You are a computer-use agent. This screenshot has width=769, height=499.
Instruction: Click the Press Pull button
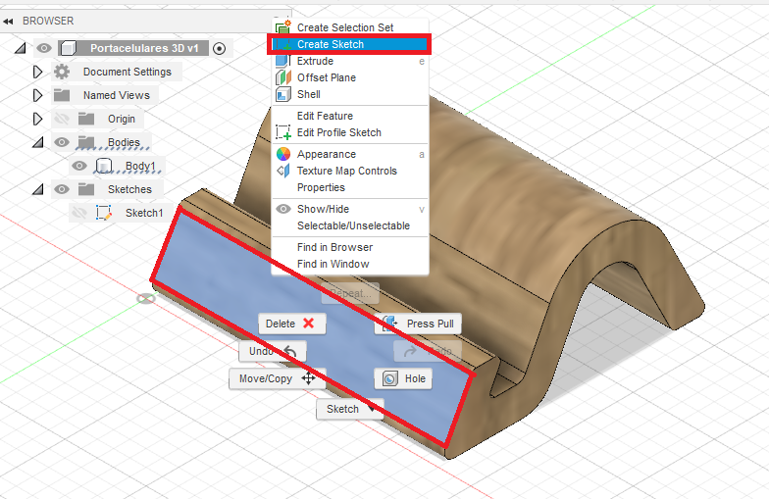coord(418,324)
